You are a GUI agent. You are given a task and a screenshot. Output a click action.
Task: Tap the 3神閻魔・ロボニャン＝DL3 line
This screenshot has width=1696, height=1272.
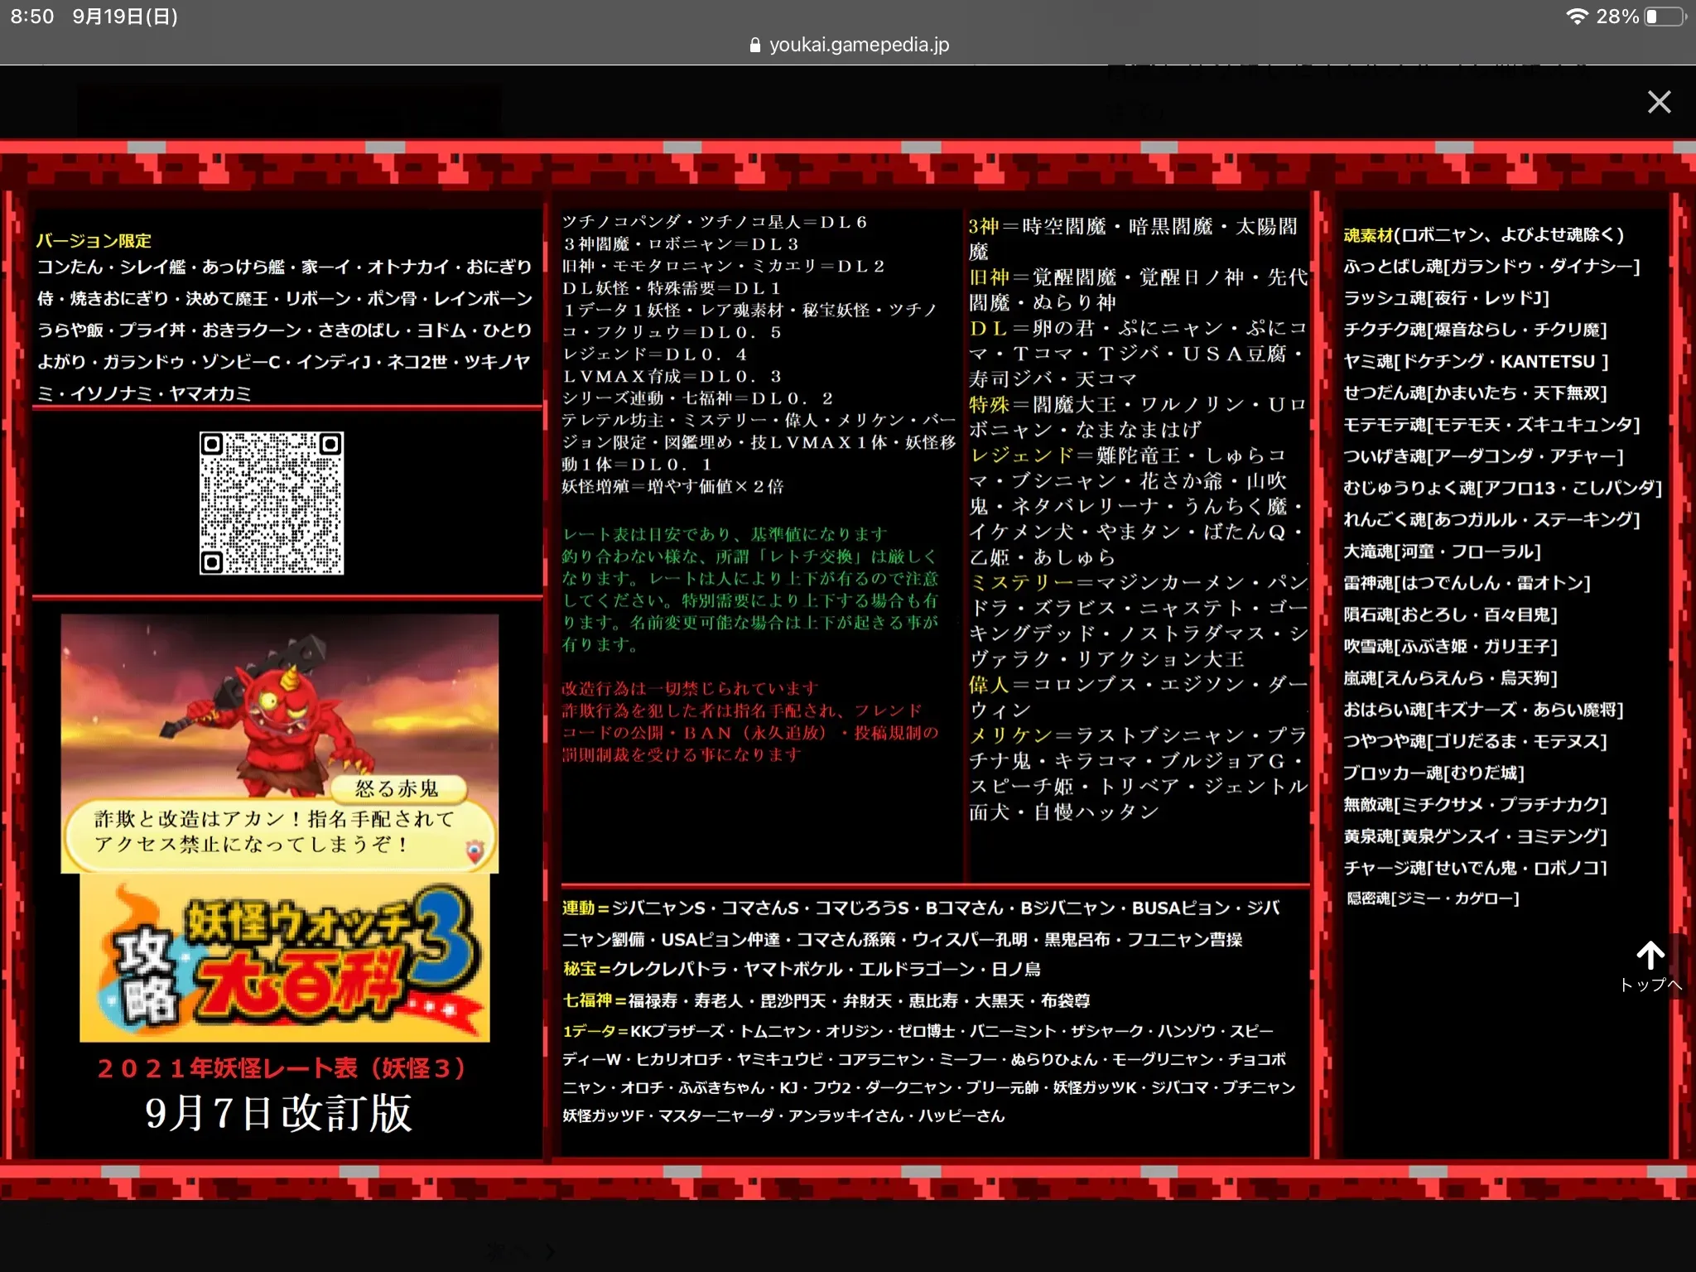pyautogui.click(x=681, y=244)
